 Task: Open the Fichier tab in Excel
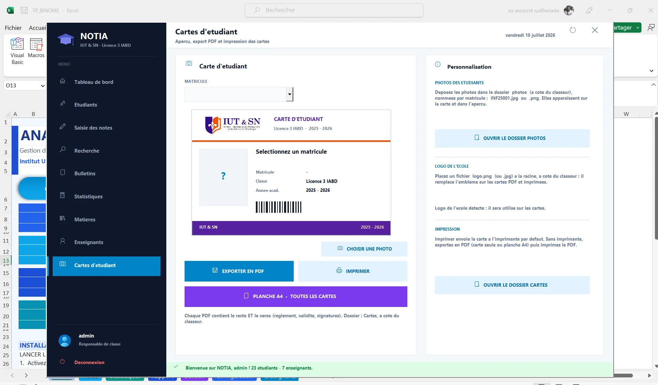pos(13,28)
